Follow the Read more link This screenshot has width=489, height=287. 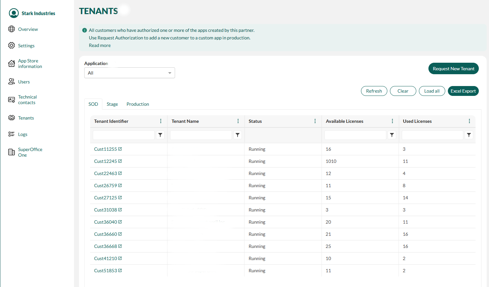(x=100, y=45)
